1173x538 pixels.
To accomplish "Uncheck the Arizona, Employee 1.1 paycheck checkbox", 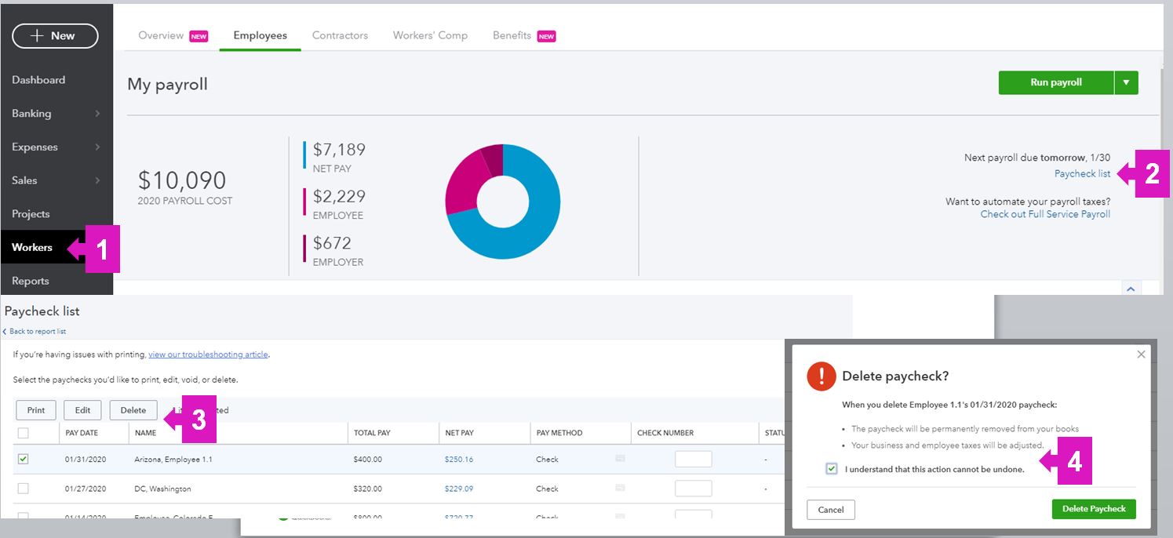I will coord(24,459).
